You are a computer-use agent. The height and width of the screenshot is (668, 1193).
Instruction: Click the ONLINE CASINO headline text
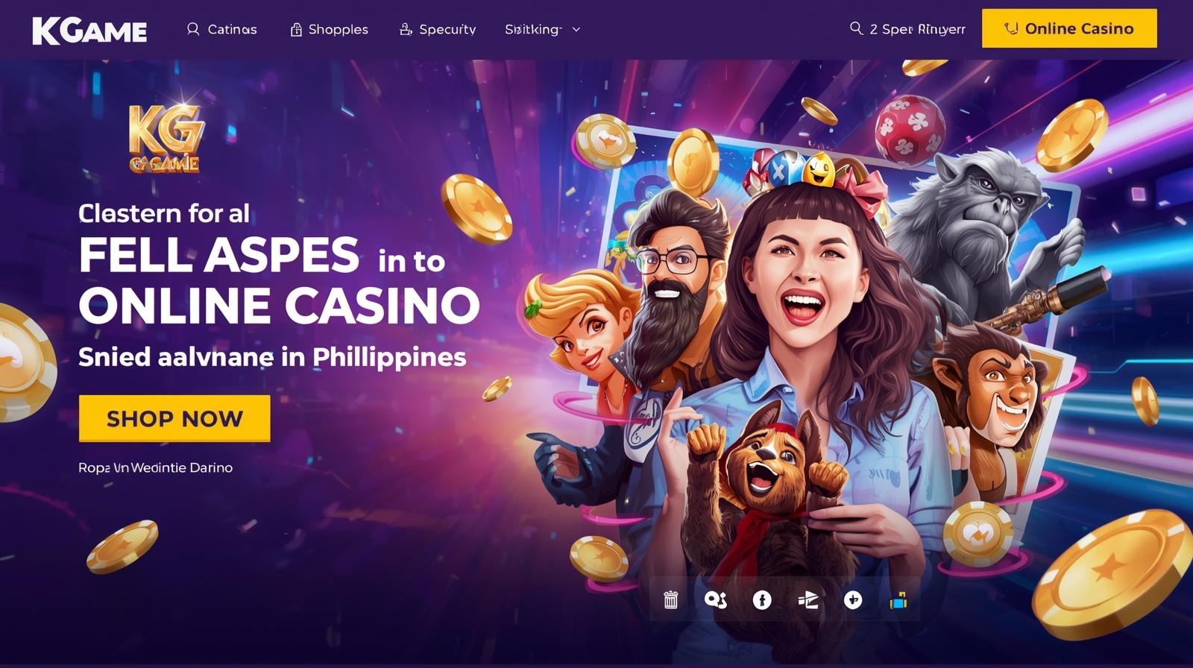pyautogui.click(x=279, y=306)
